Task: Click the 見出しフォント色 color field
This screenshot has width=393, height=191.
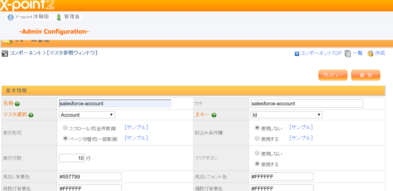Action: pyautogui.click(x=282, y=177)
